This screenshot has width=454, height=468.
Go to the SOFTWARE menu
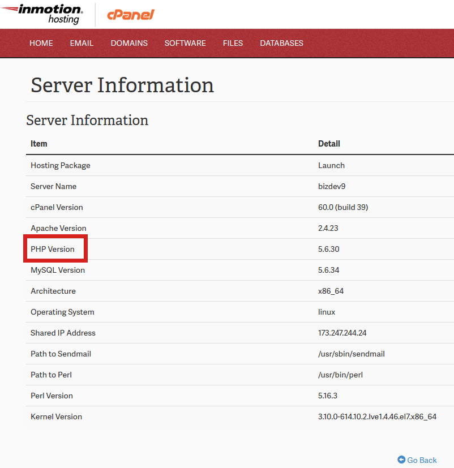pos(185,43)
